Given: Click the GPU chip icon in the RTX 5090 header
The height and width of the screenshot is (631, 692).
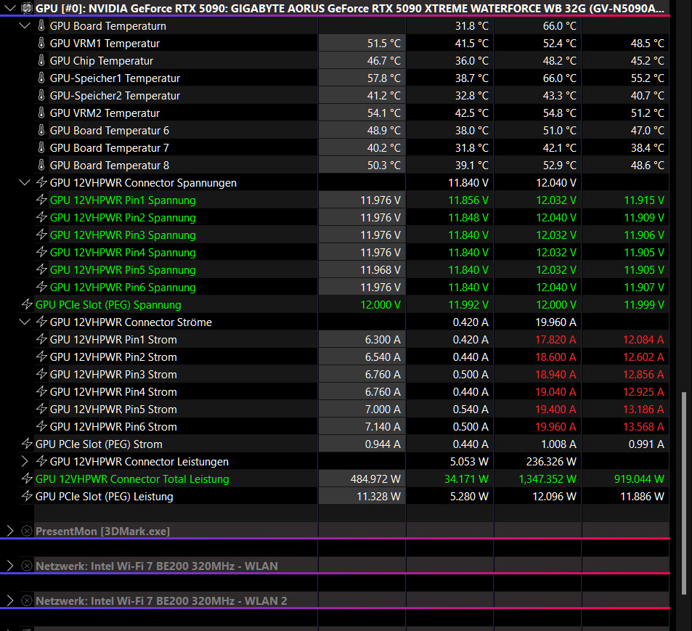Looking at the screenshot, I should 27,8.
